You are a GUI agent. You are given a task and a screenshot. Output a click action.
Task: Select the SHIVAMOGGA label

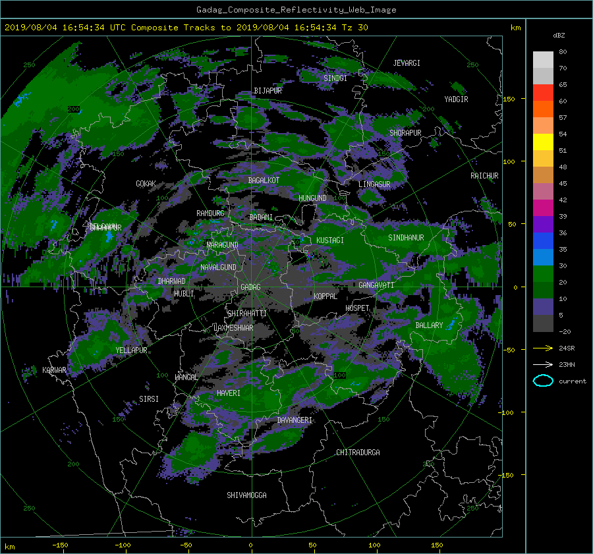pyautogui.click(x=246, y=495)
